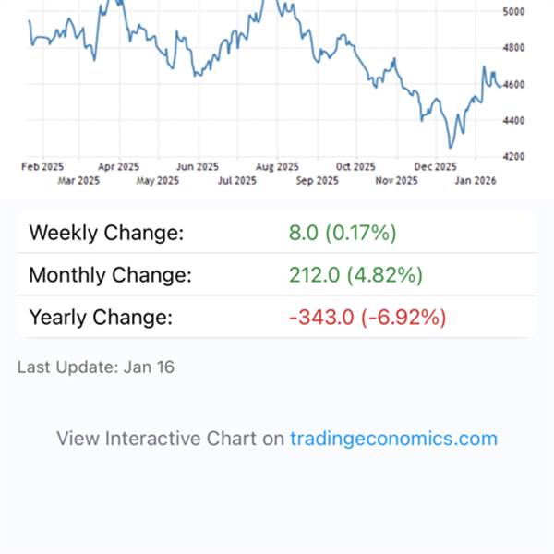Click the Weekly Change label

pyautogui.click(x=106, y=232)
